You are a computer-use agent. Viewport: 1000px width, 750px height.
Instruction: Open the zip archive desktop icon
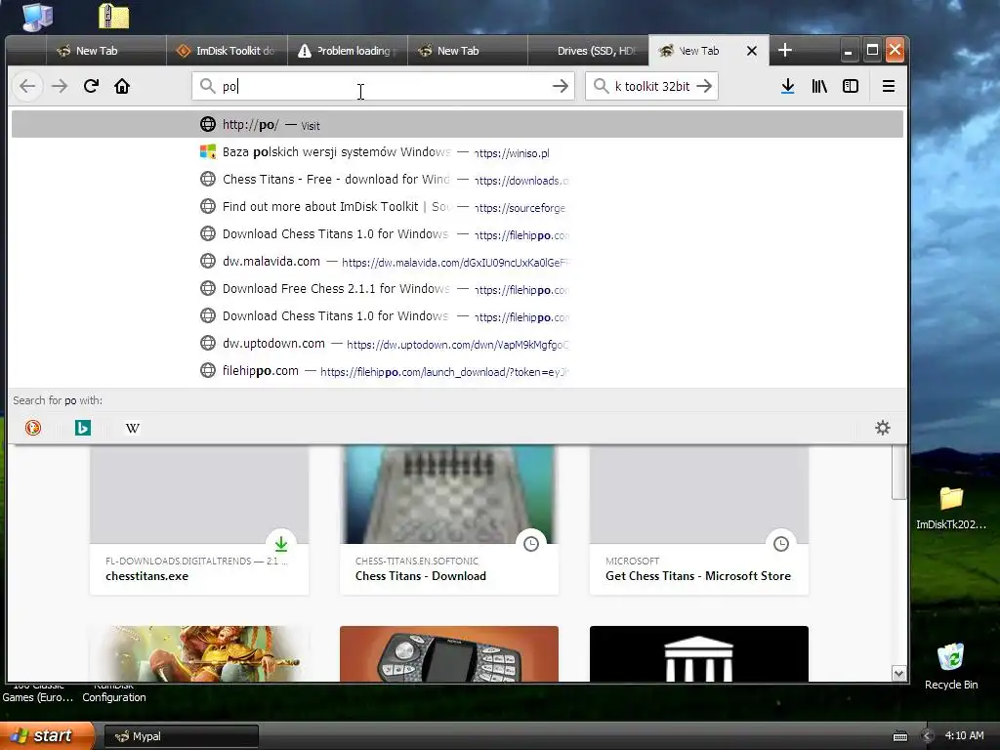pos(113,16)
